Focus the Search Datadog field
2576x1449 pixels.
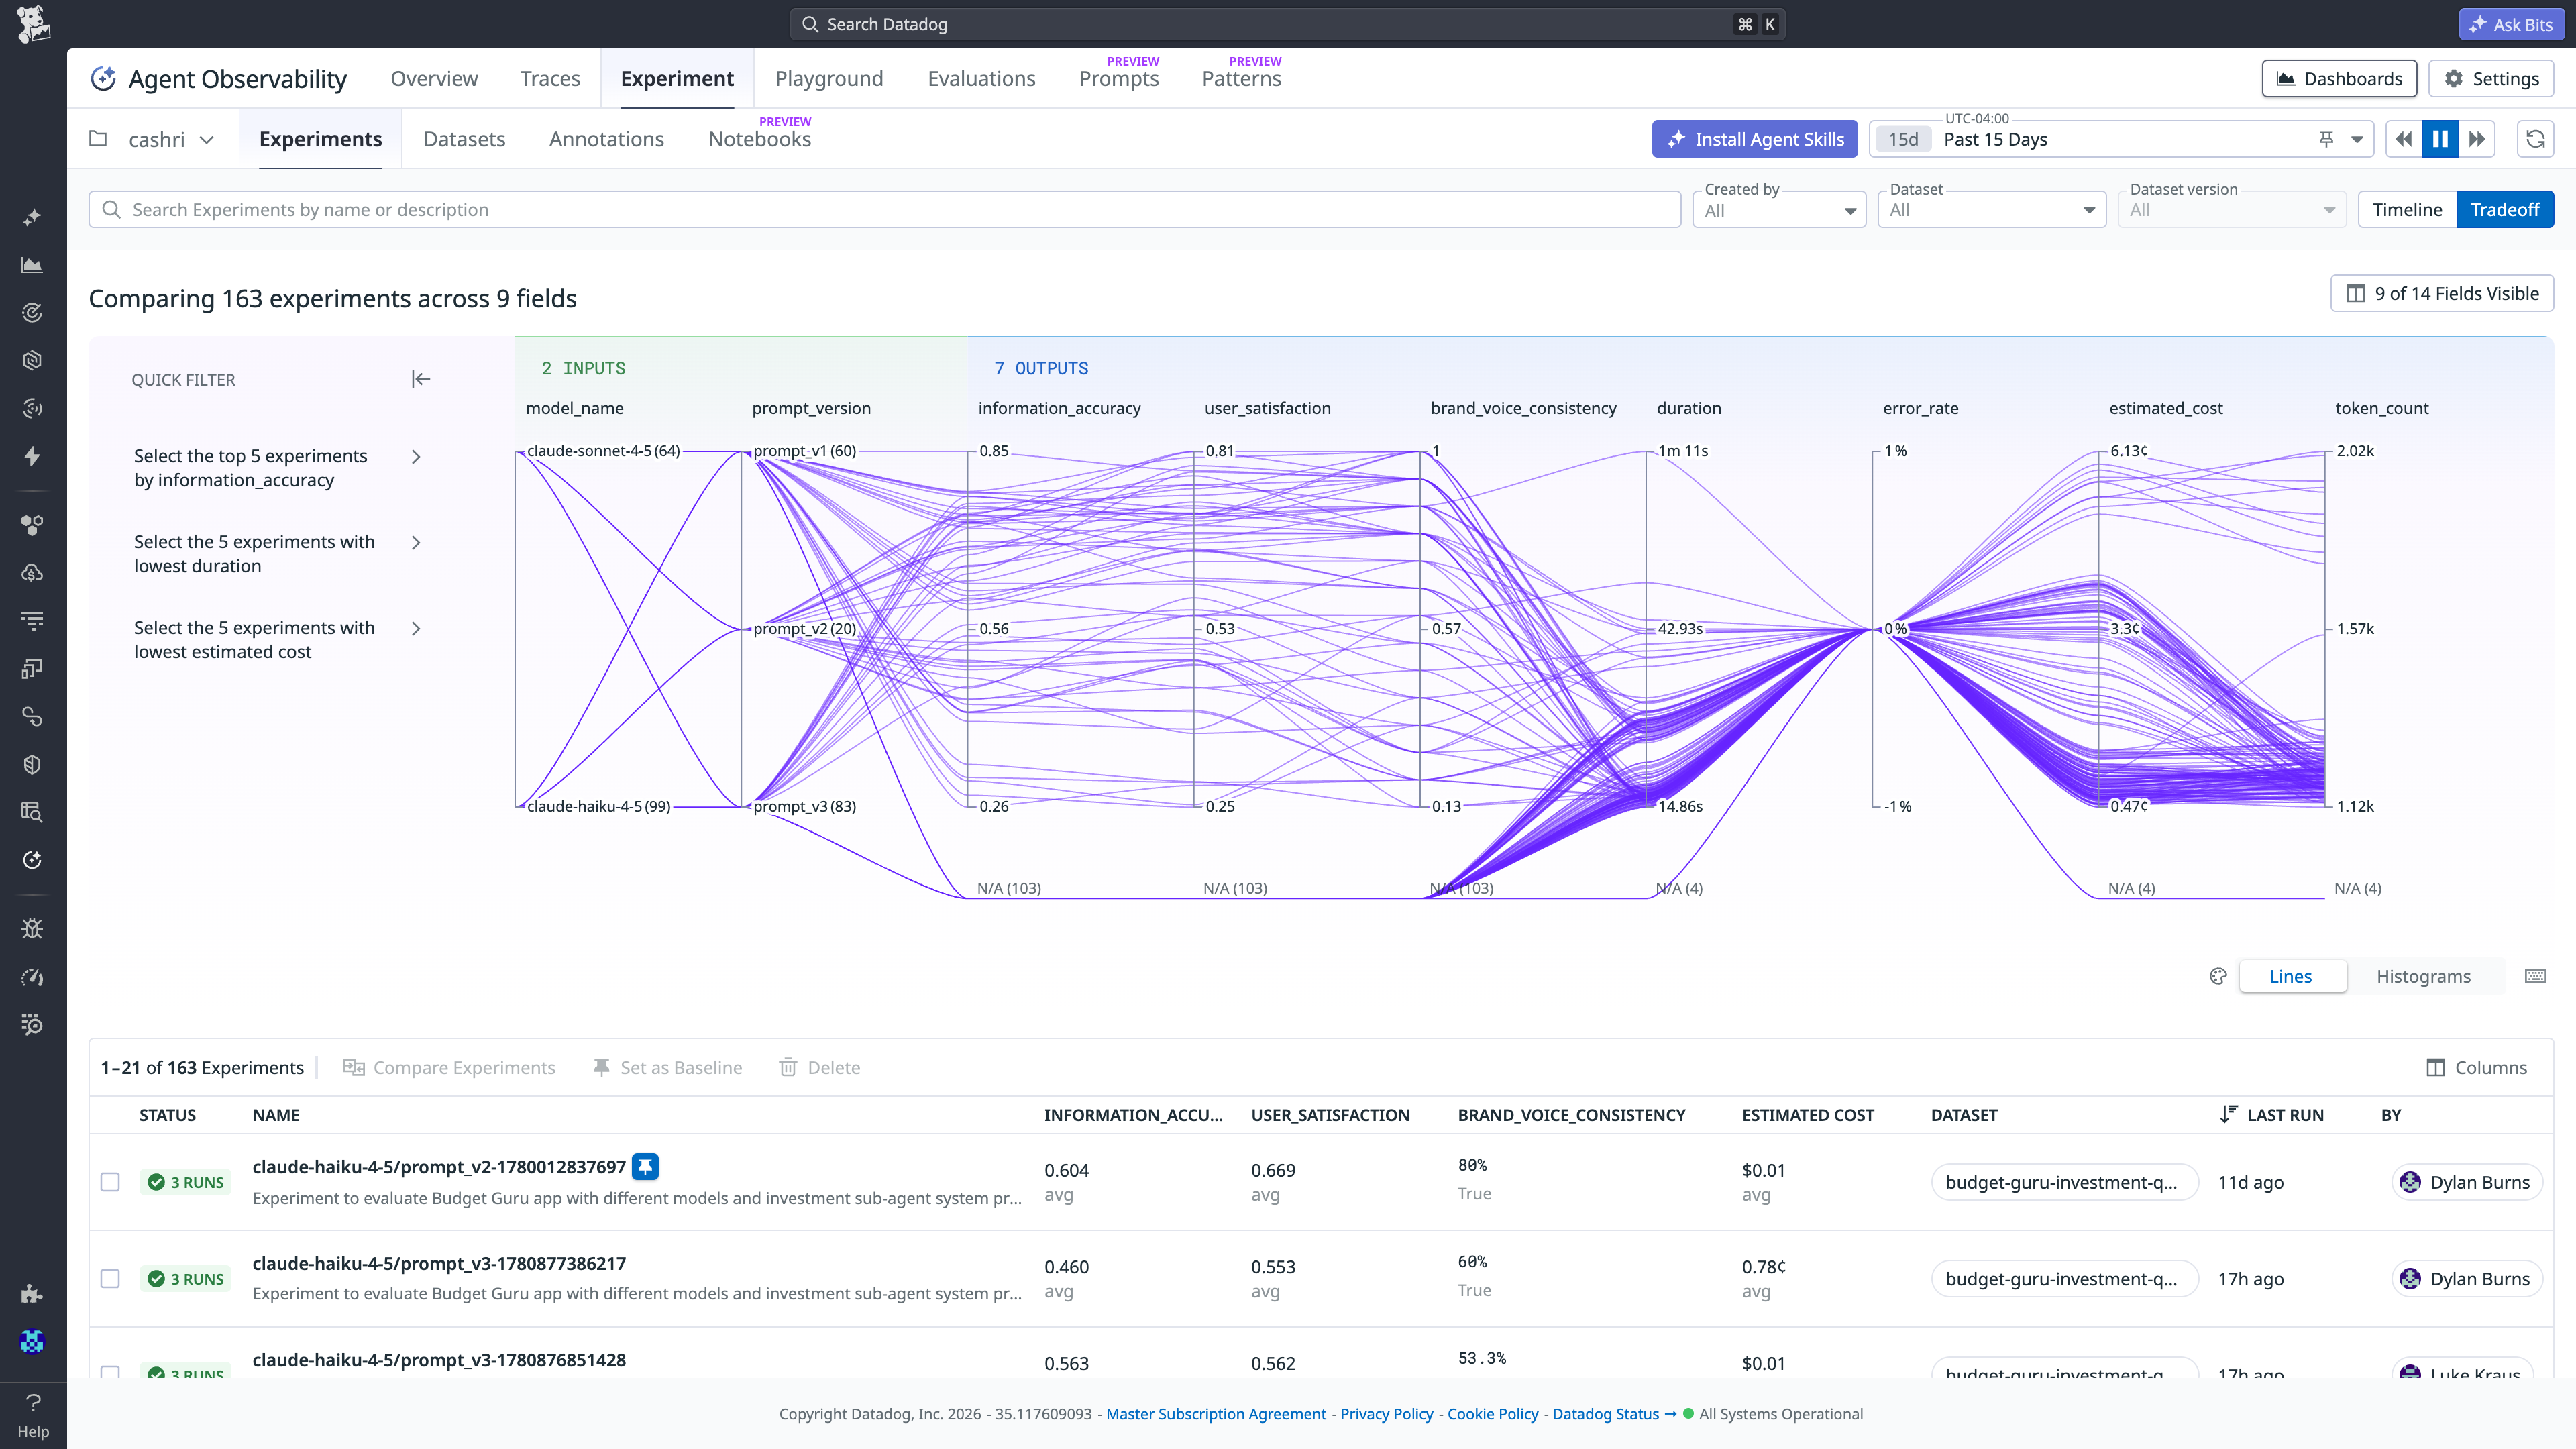point(1287,24)
